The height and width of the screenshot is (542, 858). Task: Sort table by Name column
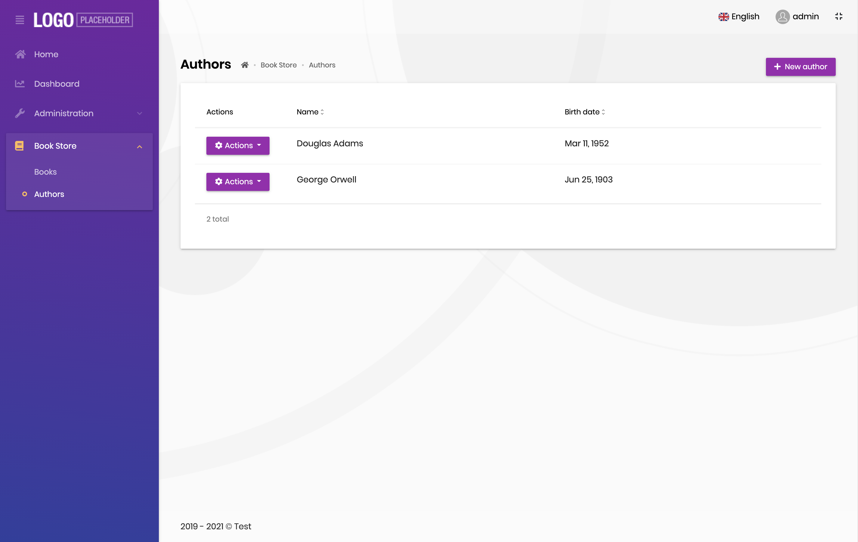click(310, 112)
